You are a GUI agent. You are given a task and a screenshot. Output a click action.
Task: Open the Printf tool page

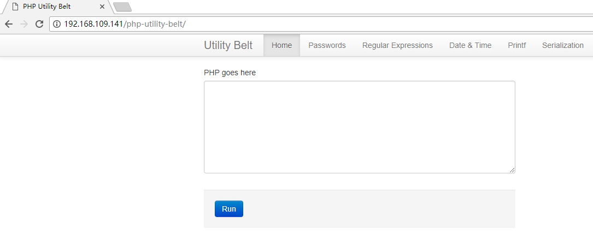[x=517, y=45]
